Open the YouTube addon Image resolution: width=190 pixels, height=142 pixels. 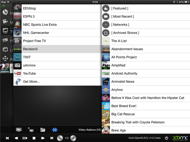point(57,73)
